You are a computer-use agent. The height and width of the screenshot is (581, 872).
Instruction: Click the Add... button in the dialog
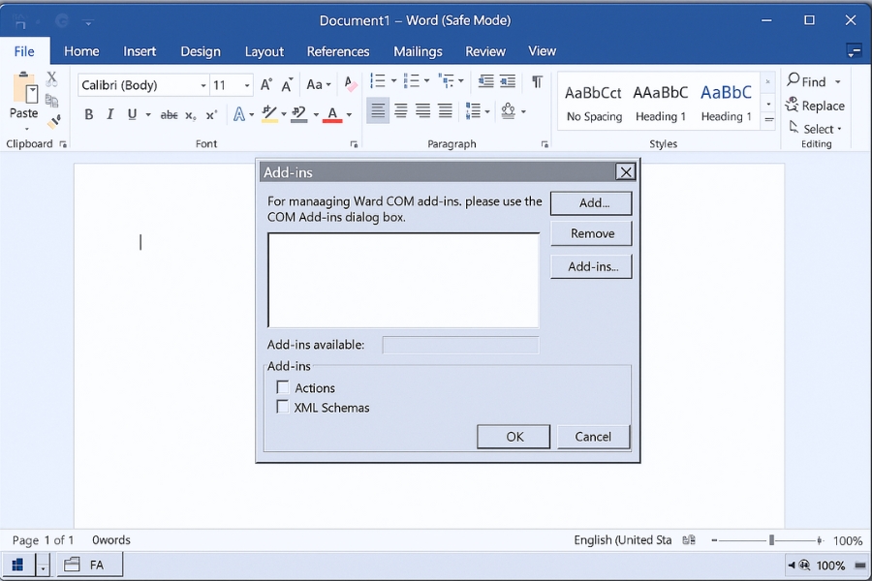coord(591,203)
